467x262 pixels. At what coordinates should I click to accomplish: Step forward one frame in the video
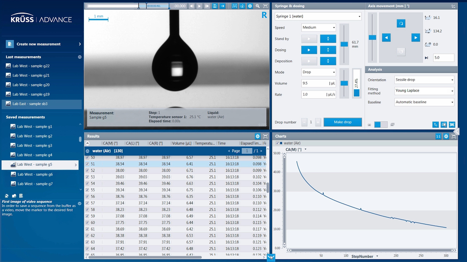(207, 5)
